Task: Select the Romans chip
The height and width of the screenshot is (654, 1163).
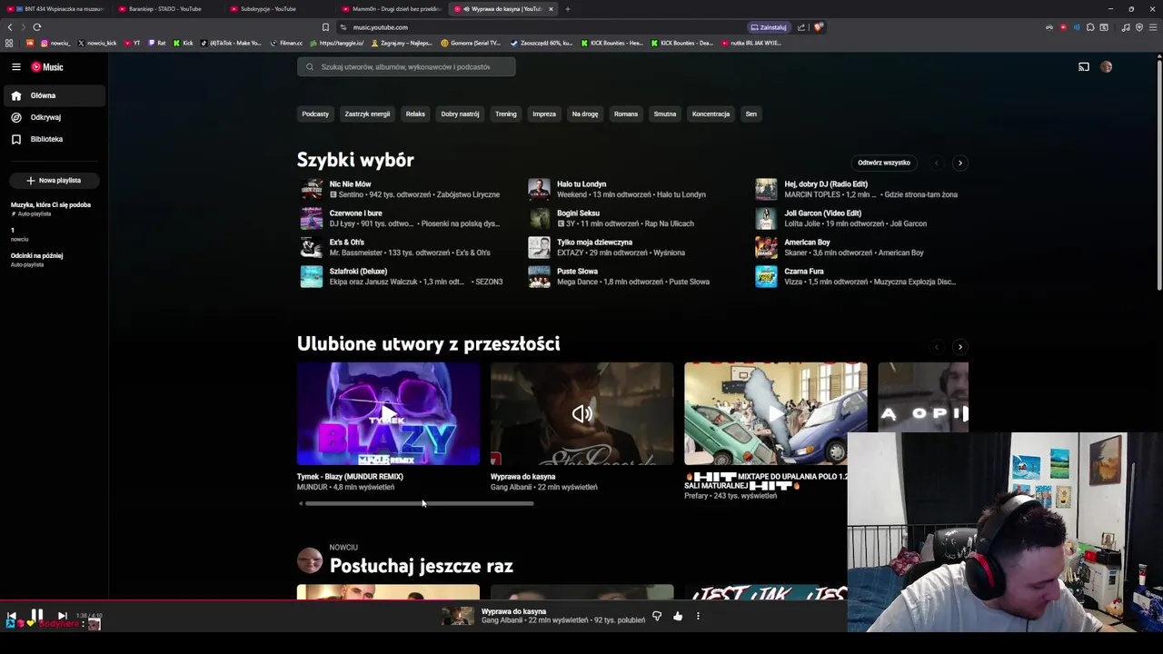Action: tap(626, 114)
